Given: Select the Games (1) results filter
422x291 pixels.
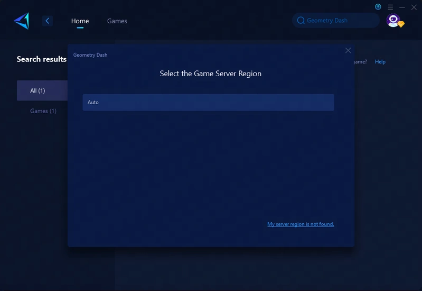Looking at the screenshot, I should (43, 111).
